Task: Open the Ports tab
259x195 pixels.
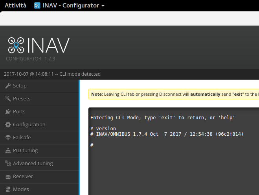Action: point(39,112)
